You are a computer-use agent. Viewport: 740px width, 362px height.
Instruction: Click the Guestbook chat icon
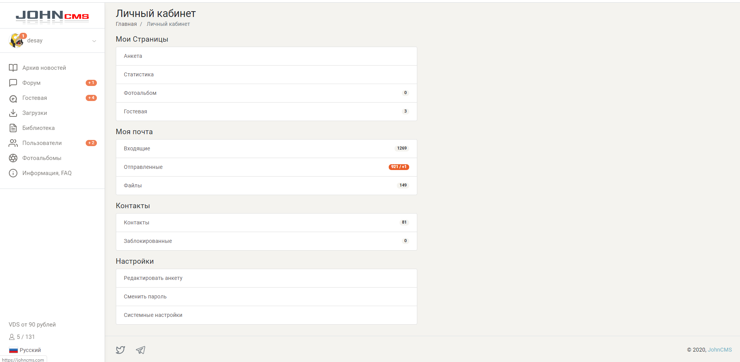pos(13,98)
